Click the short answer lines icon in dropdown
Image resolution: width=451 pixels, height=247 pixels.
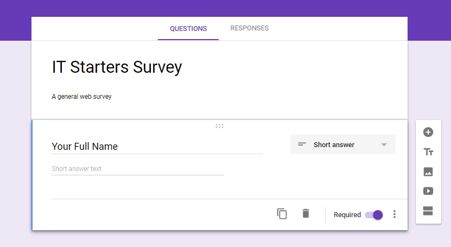302,144
